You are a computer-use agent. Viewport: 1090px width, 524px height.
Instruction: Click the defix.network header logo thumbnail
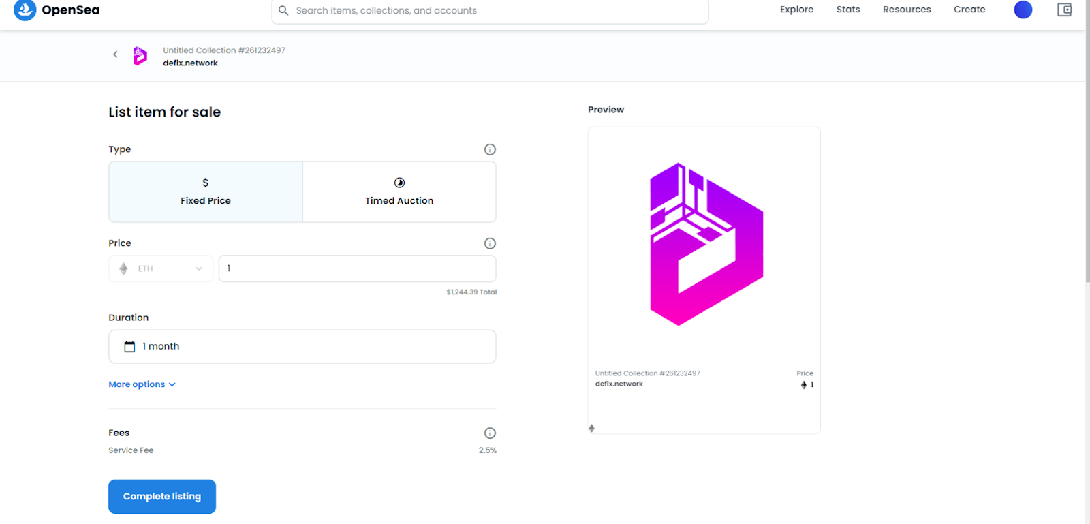[x=140, y=56]
